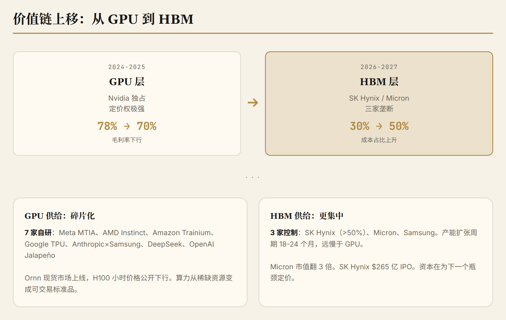The width and height of the screenshot is (506, 320).
Task: Click the 70% value
Action: point(147,126)
